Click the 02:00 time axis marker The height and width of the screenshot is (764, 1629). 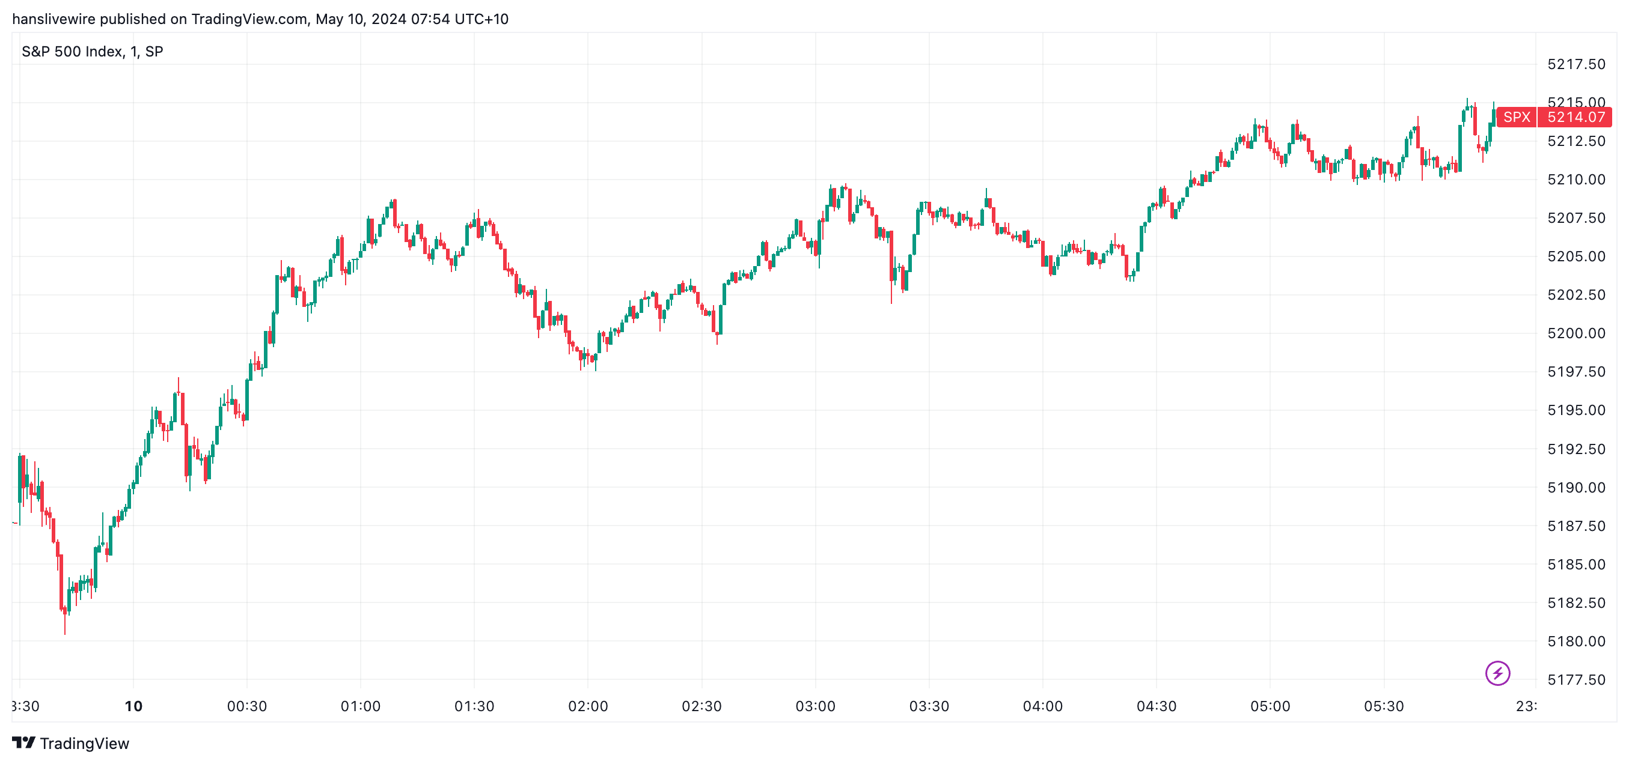pos(587,706)
